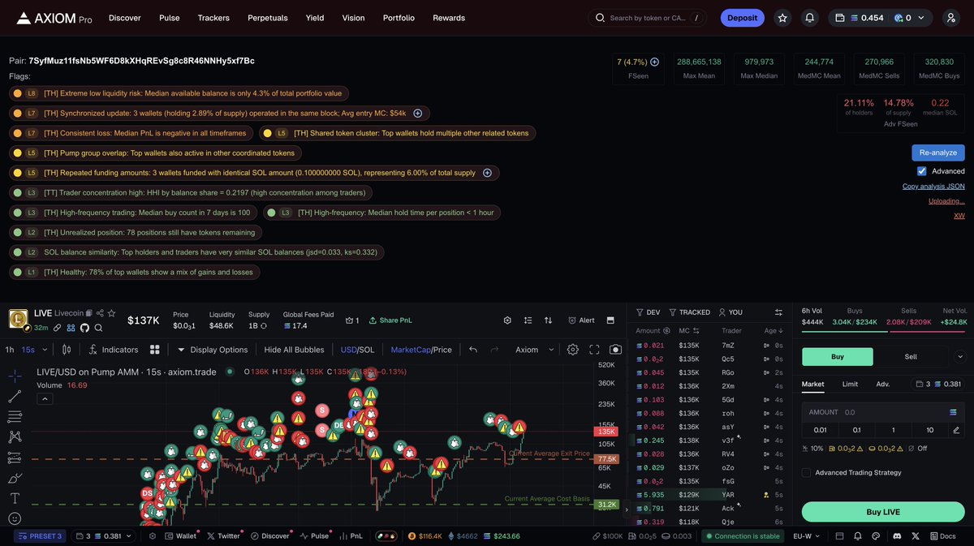The width and height of the screenshot is (974, 546).
Task: Toggle the TRACKED trades filter
Action: pyautogui.click(x=689, y=312)
